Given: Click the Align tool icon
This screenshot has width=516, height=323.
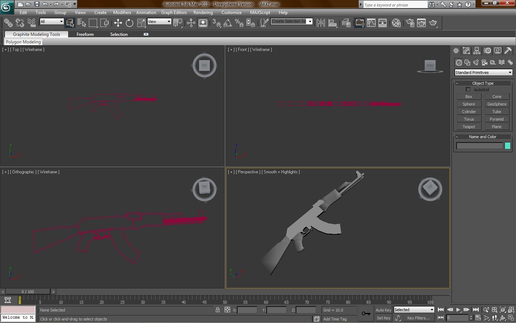Looking at the screenshot, I should click(x=333, y=23).
